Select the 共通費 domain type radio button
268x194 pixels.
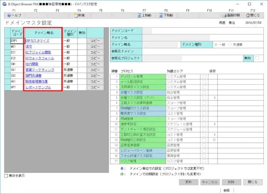click(230, 44)
